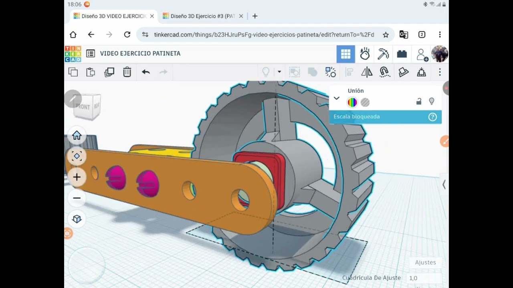Image resolution: width=513 pixels, height=288 pixels.
Task: Open the browser three-dot menu
Action: point(440,35)
